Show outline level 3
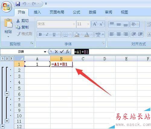Viewport: 151px width, 129px height. 11,59
